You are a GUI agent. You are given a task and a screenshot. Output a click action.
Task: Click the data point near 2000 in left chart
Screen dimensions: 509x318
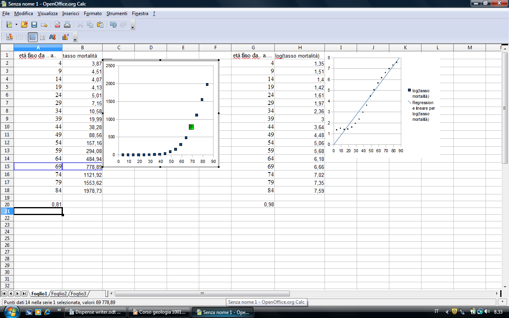point(207,84)
